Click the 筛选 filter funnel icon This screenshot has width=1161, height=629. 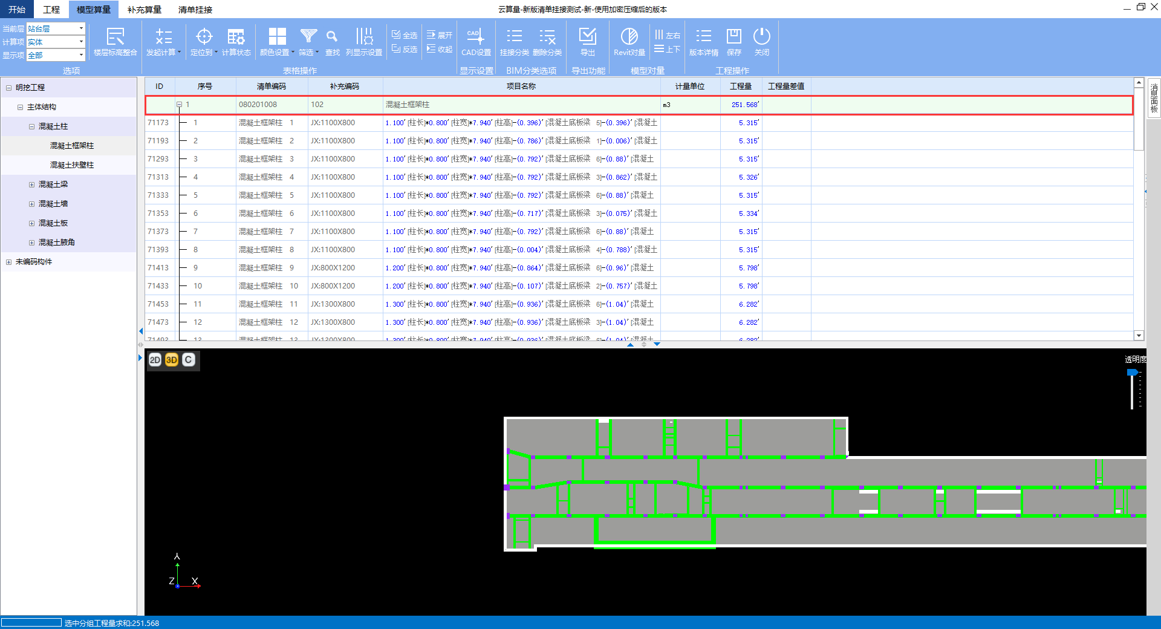(x=308, y=41)
